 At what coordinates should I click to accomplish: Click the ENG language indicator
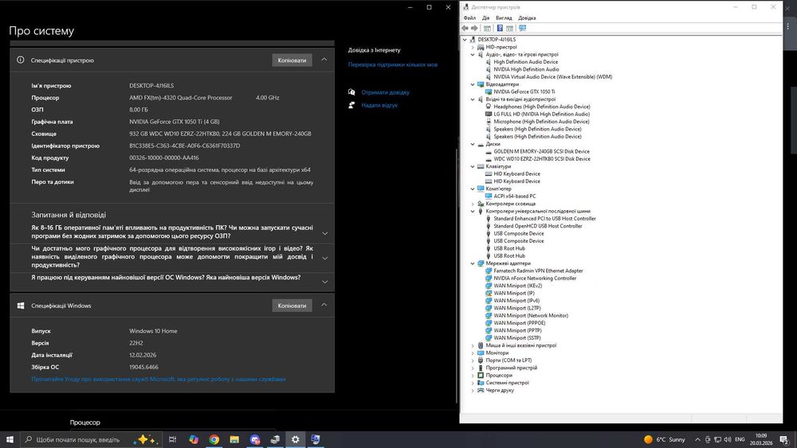pyautogui.click(x=740, y=439)
